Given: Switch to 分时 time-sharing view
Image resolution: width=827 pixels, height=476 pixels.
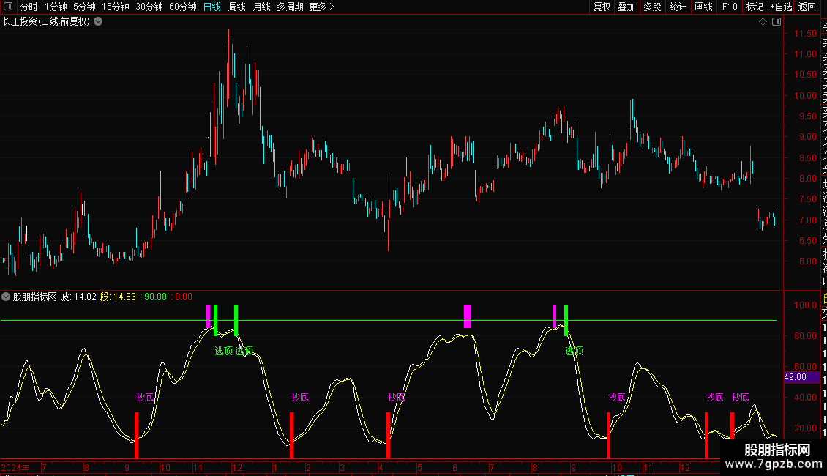Looking at the screenshot, I should pos(29,7).
